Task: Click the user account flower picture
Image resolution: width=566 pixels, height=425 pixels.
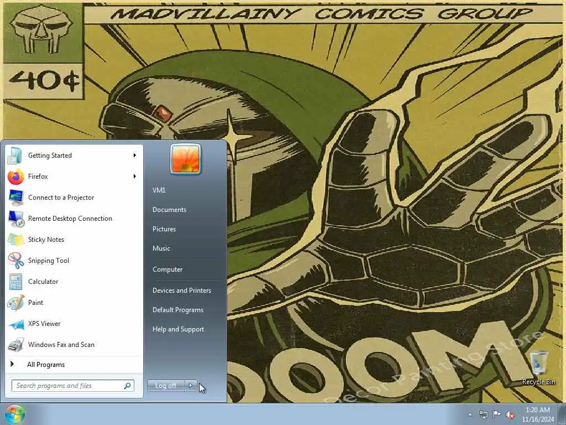Action: coord(186,159)
